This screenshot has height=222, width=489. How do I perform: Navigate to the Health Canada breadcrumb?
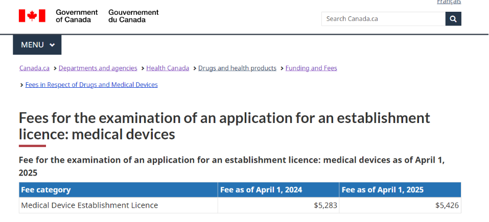click(168, 68)
